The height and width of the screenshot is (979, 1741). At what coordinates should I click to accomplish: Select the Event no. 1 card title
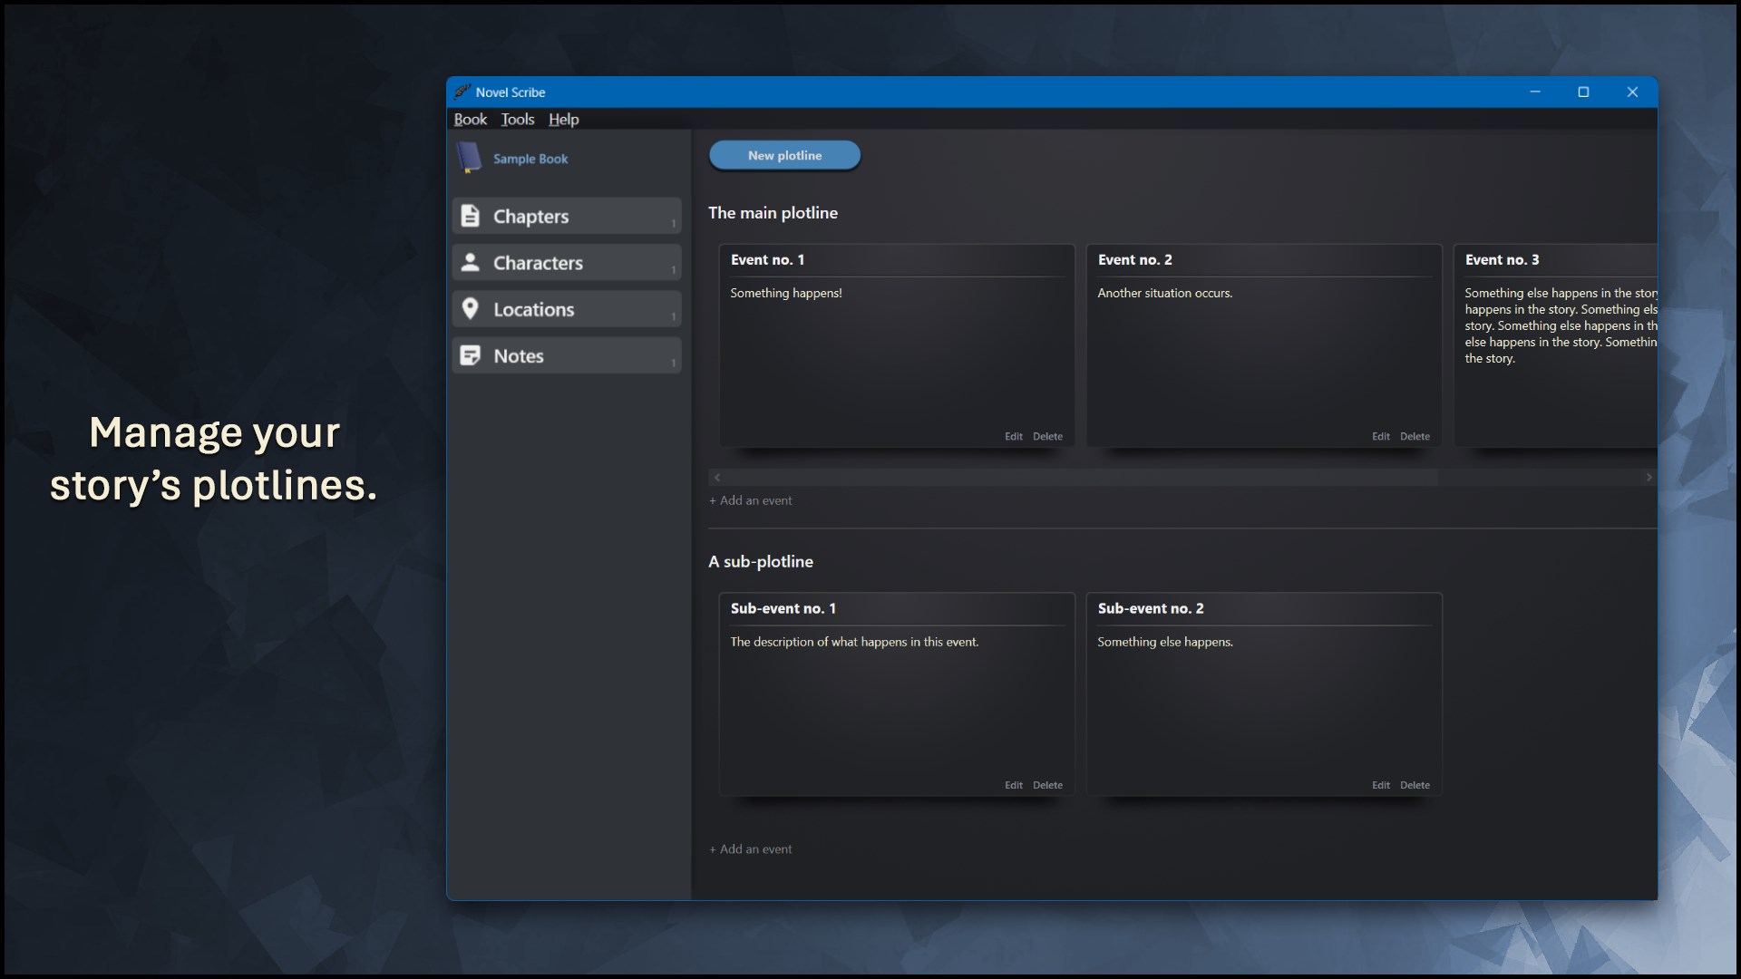pos(767,259)
